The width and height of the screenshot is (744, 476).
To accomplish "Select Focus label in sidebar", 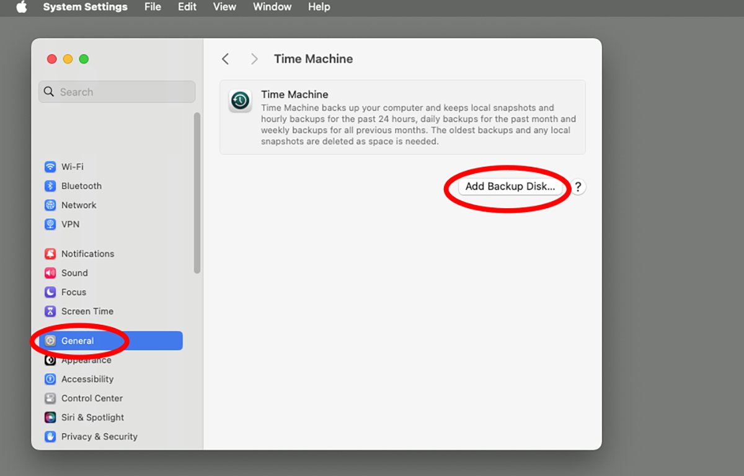I will click(x=74, y=292).
